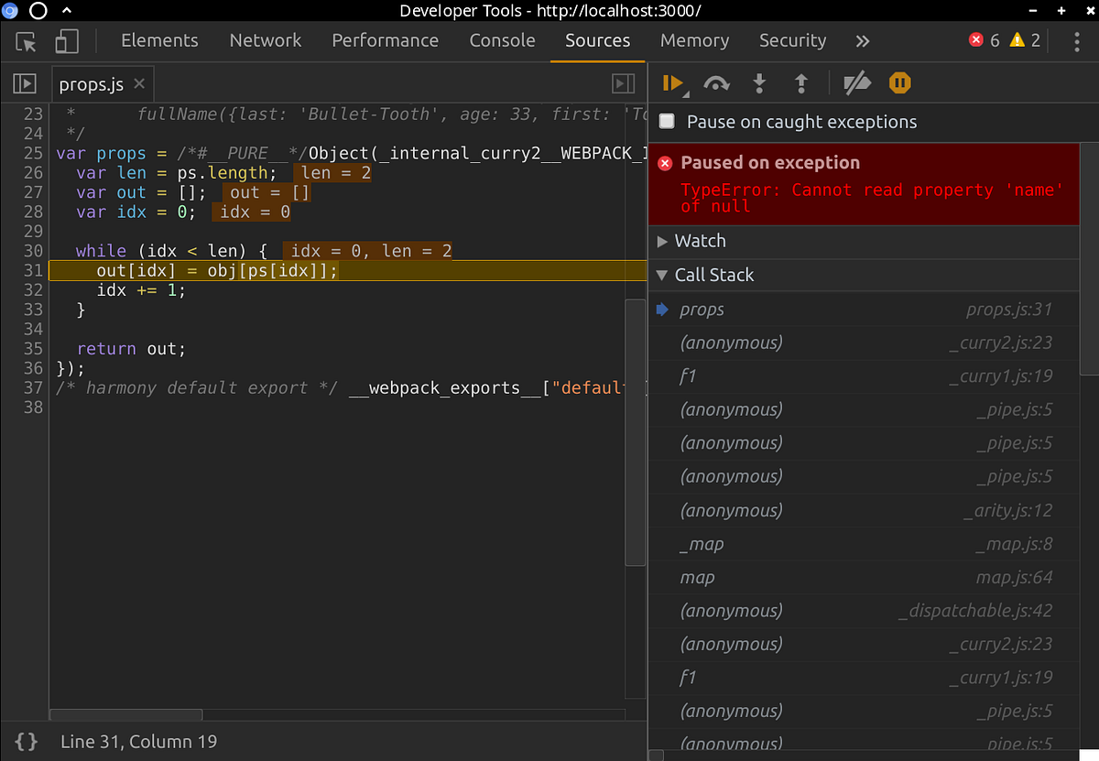Toggle the device toolbar icon

(x=67, y=41)
